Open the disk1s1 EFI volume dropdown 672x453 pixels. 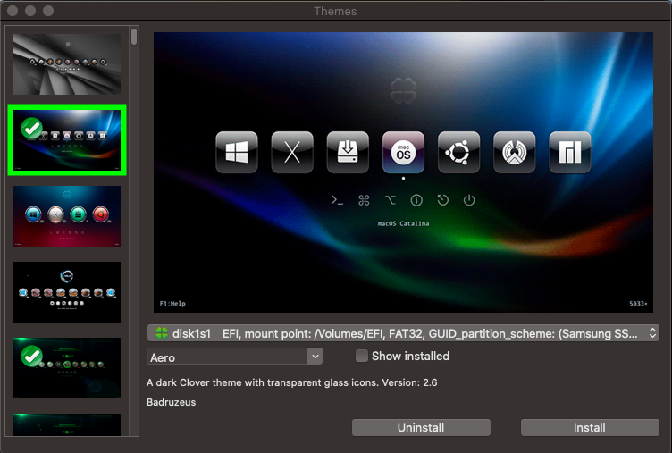pos(403,333)
